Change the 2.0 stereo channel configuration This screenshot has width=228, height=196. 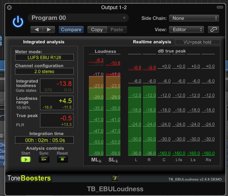click(44, 72)
